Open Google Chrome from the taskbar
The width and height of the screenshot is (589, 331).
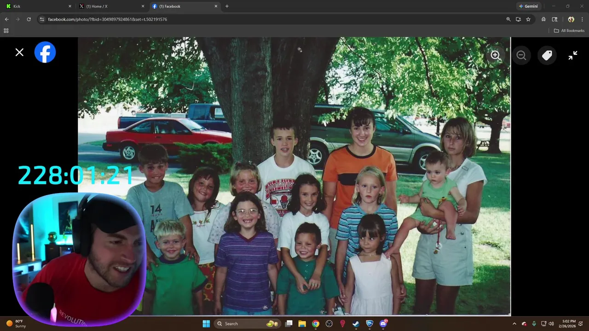316,324
